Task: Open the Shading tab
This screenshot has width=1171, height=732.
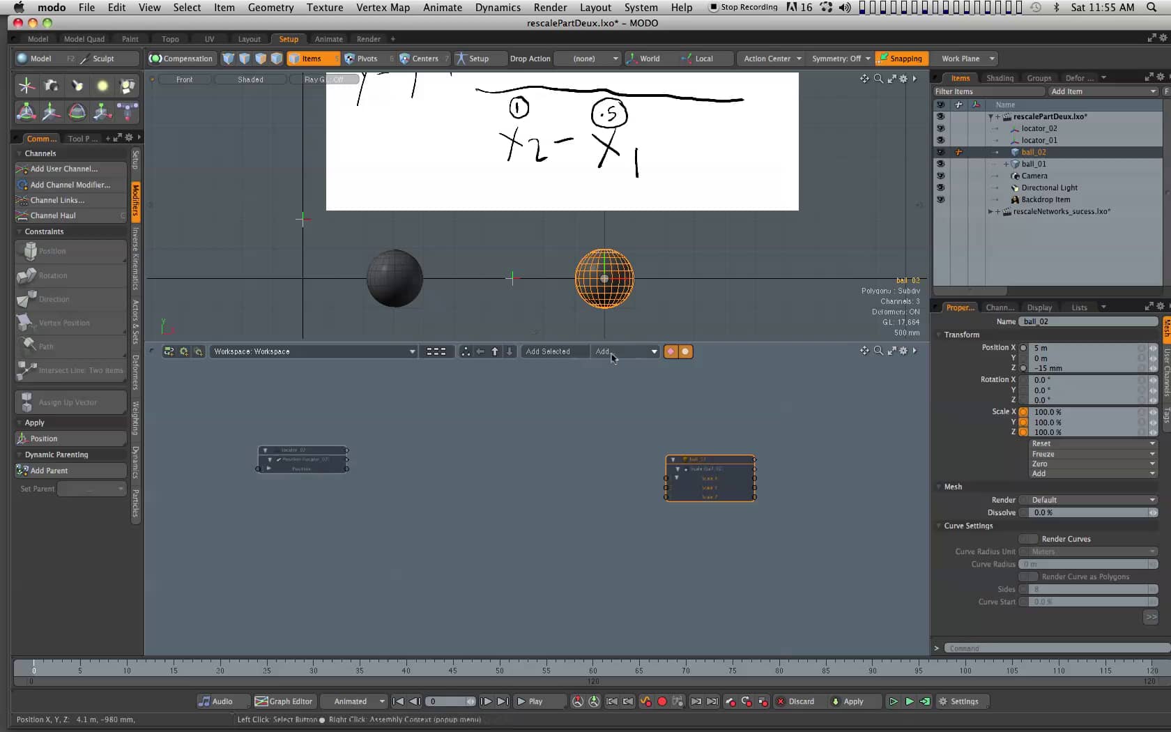Action: (1000, 78)
